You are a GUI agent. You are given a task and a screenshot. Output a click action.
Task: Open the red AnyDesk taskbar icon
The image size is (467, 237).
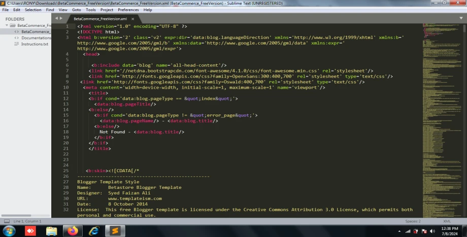[30, 231]
